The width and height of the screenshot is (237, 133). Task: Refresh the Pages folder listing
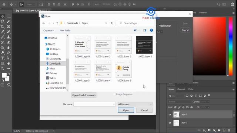coord(112,23)
